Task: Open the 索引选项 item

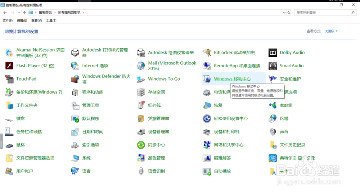Action: pos(90,145)
